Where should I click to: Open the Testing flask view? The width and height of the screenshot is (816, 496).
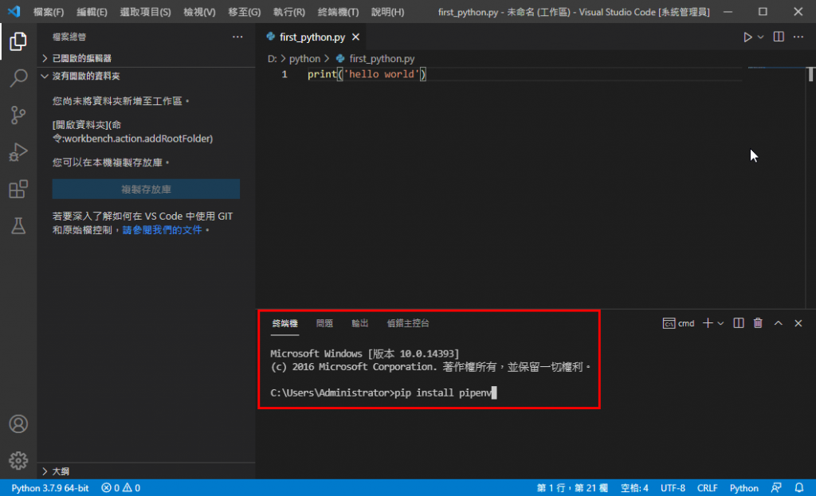18,226
